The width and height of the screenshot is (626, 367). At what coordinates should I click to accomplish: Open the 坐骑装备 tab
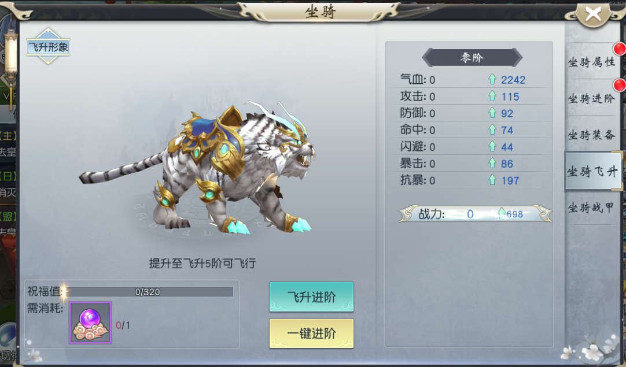(x=591, y=135)
